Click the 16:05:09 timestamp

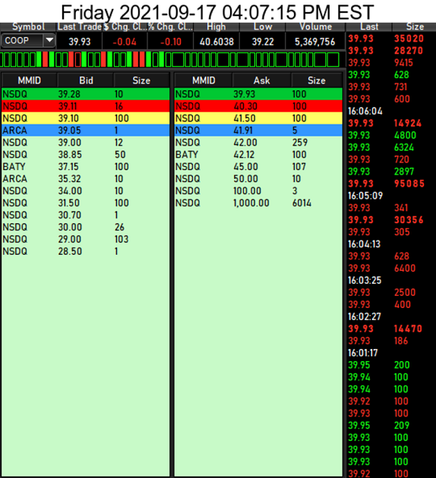[365, 196]
